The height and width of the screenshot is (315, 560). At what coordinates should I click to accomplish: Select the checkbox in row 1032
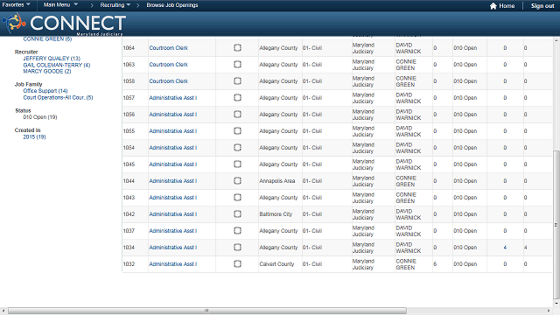[237, 264]
